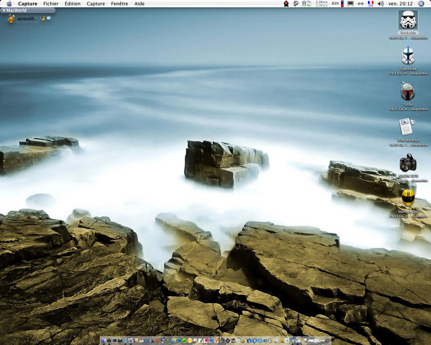Open the iCal calendar in the Dock
This screenshot has height=345, width=431.
[x=141, y=341]
